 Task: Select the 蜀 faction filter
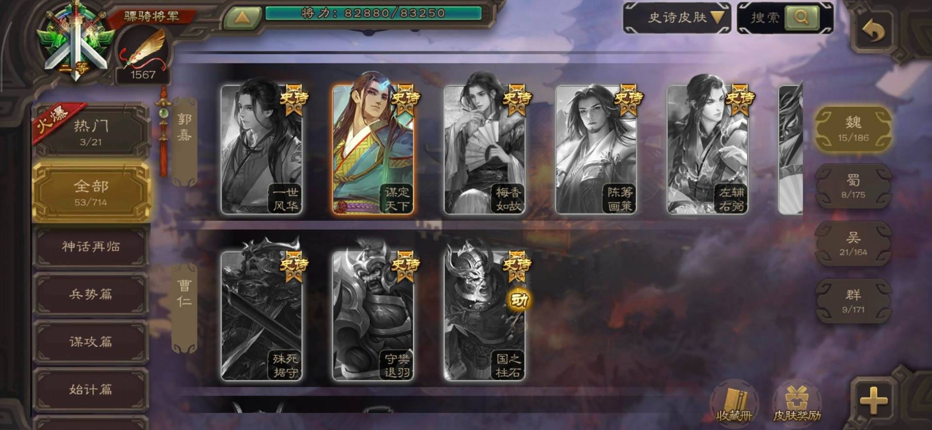click(853, 186)
